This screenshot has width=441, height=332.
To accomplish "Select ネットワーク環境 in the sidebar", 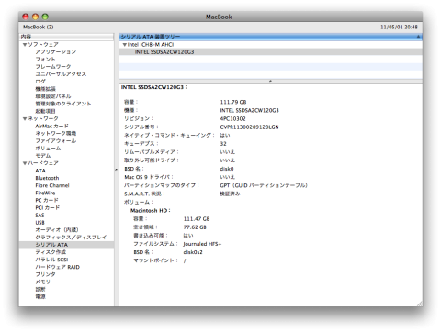I will [x=56, y=133].
